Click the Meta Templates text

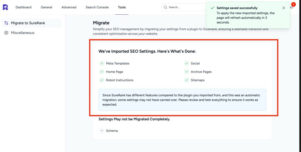[x=118, y=63]
